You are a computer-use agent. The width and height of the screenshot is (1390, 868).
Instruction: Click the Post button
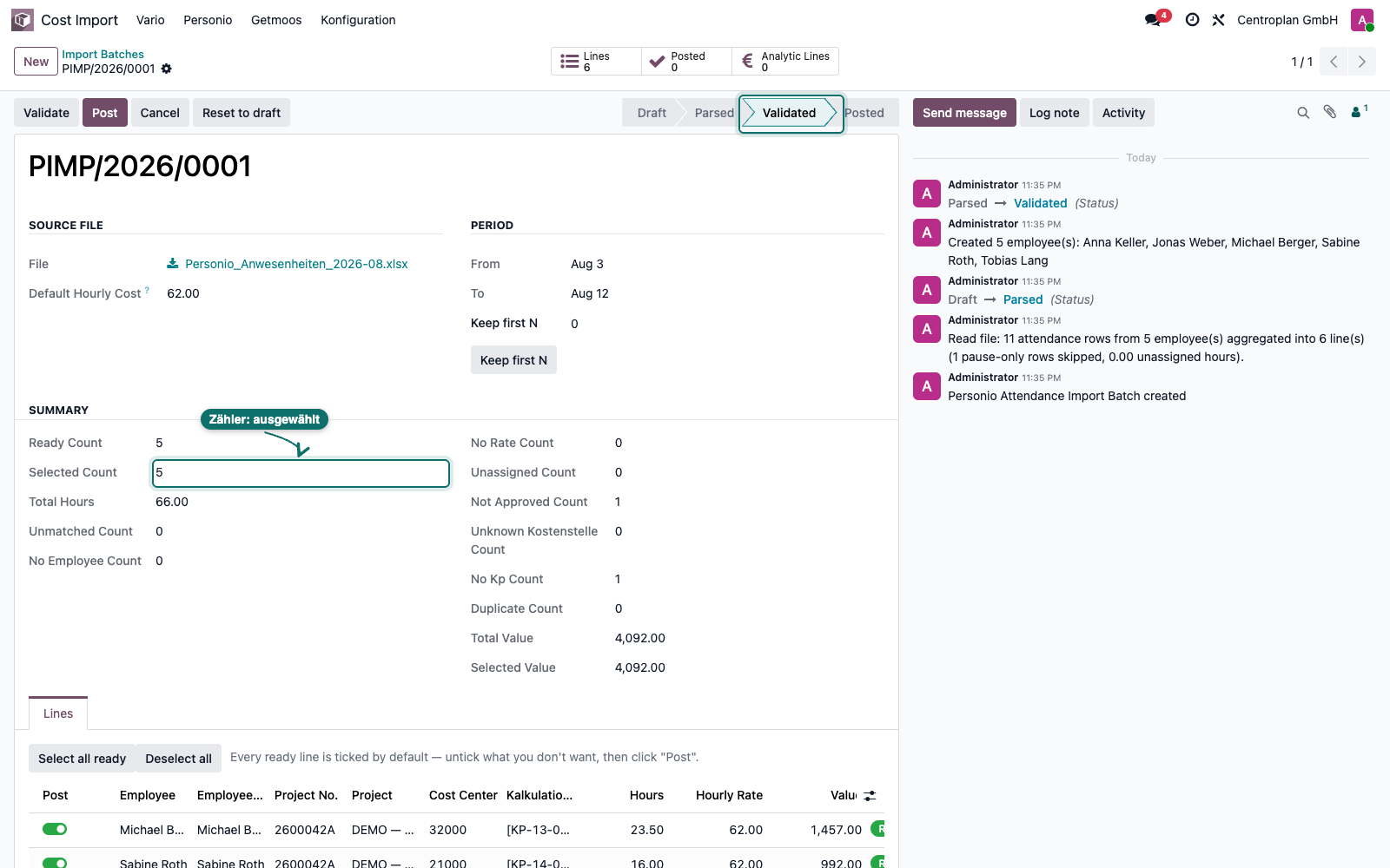(x=105, y=113)
